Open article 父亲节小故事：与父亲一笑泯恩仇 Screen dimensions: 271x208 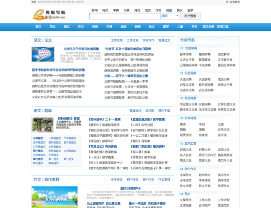tap(126, 87)
